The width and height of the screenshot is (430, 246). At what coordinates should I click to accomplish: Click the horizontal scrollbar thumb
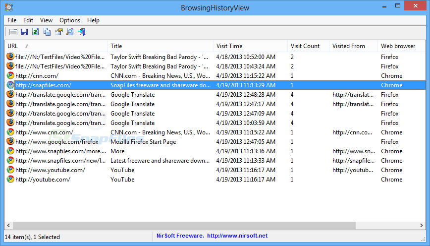(x=184, y=225)
